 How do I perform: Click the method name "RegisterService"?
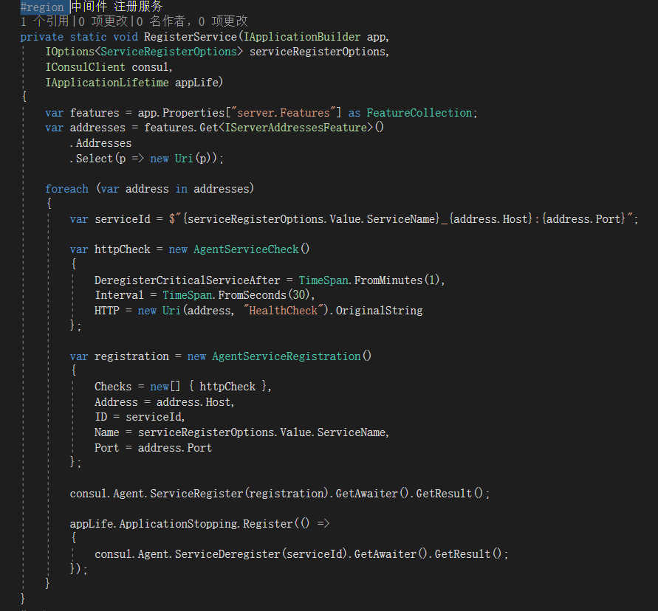[191, 37]
